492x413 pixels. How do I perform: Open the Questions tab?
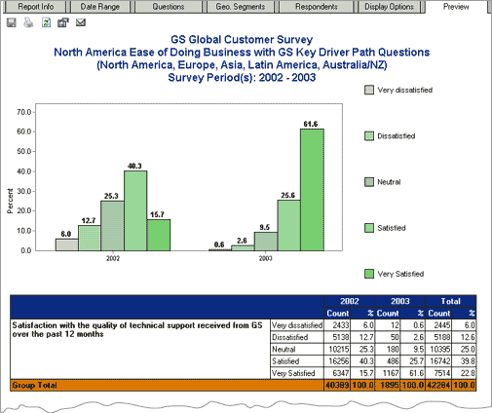(x=169, y=7)
